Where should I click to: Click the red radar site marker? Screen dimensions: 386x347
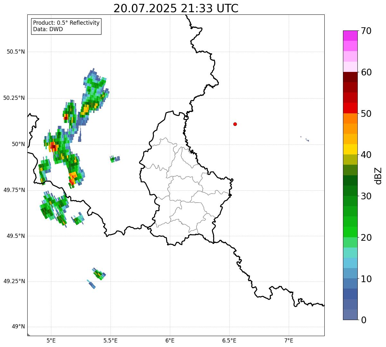point(235,124)
